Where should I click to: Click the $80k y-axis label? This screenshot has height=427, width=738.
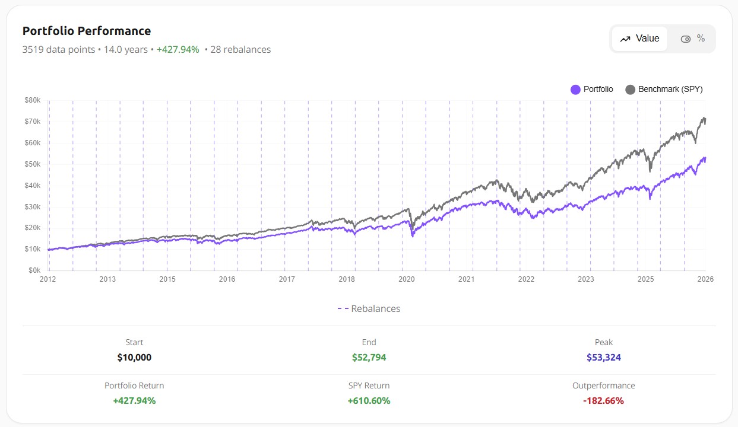[x=32, y=101]
